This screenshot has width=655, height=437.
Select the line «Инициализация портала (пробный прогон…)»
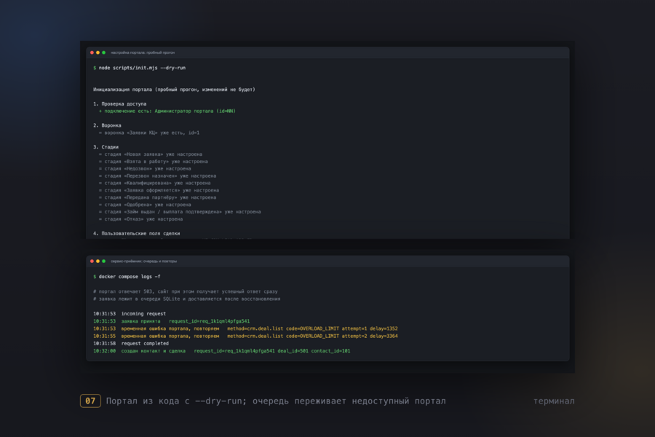click(174, 90)
